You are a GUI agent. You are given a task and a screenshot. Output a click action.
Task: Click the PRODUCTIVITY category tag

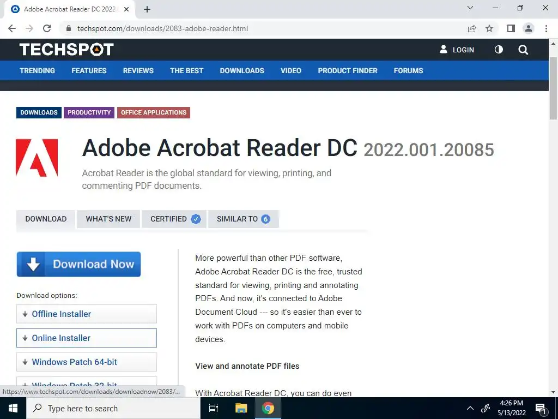tap(89, 112)
